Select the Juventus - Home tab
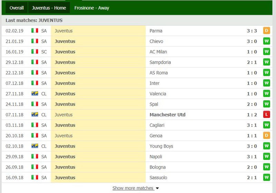The height and width of the screenshot is (193, 276). click(x=49, y=8)
